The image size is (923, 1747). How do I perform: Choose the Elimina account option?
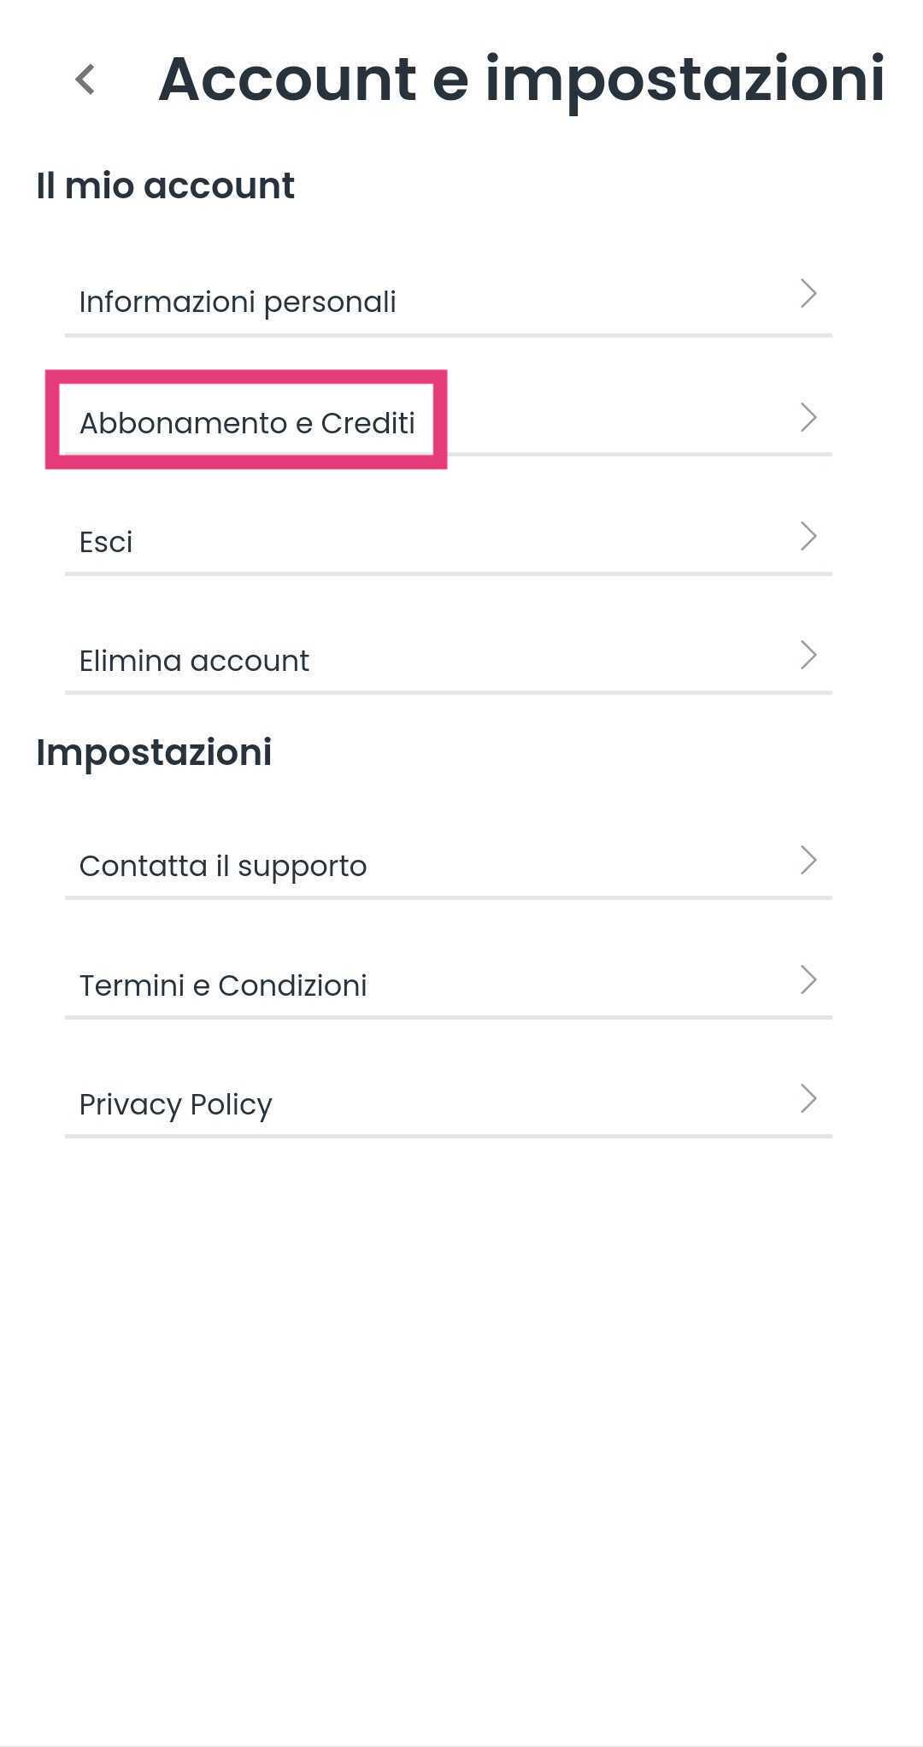point(194,661)
